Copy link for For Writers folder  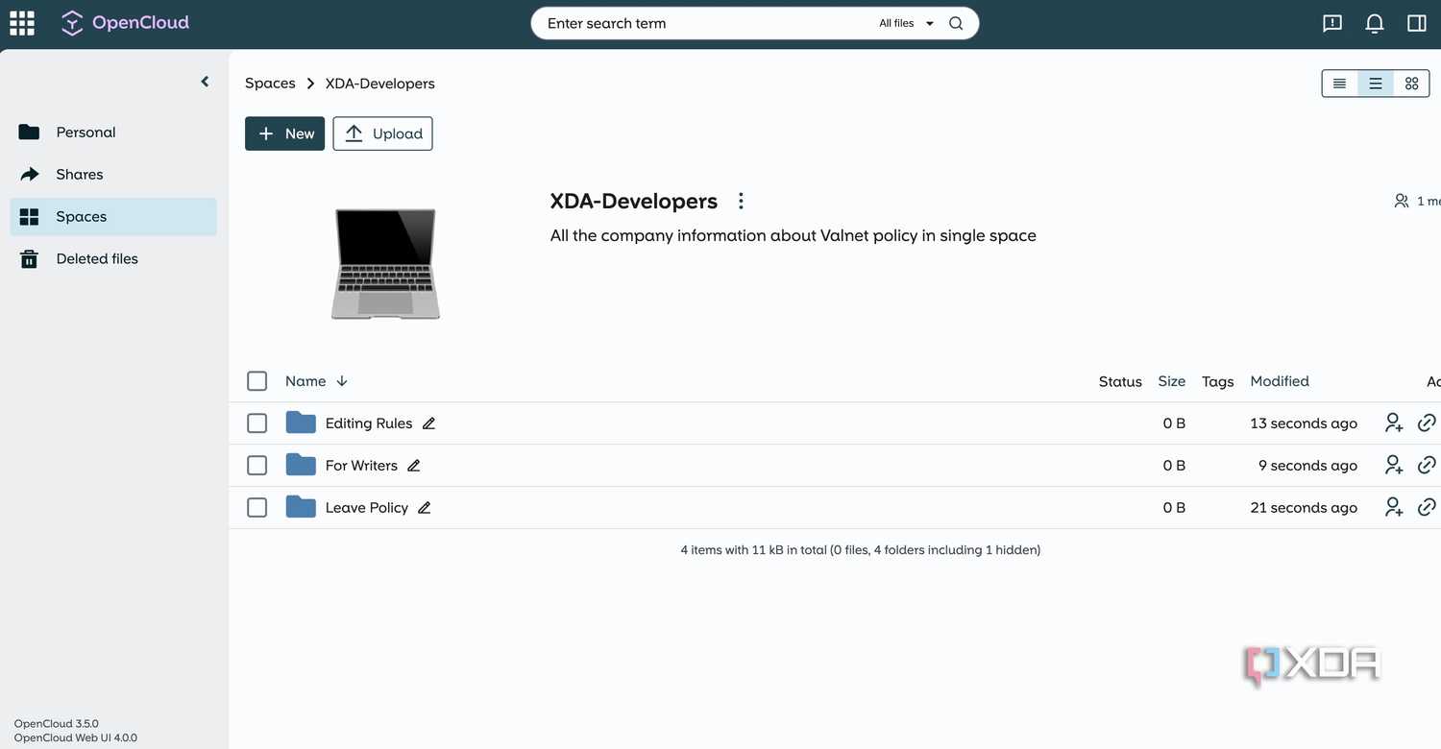coord(1428,466)
